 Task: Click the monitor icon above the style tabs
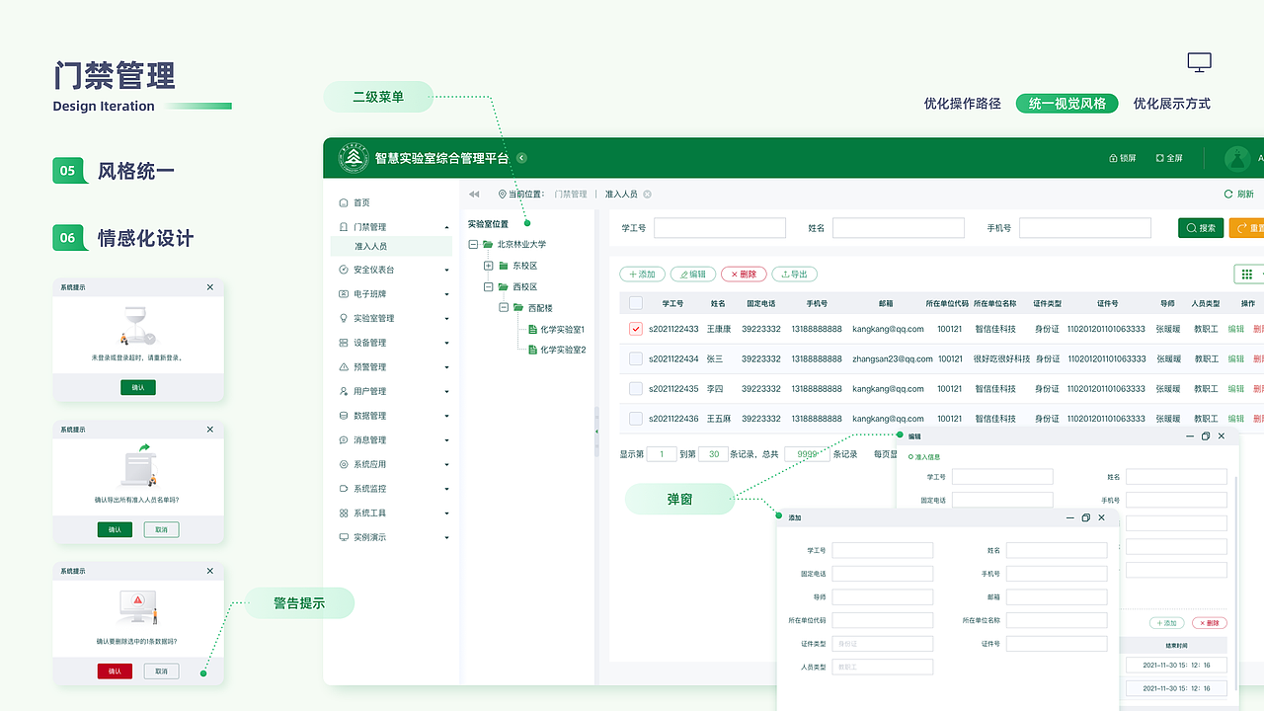[1199, 63]
